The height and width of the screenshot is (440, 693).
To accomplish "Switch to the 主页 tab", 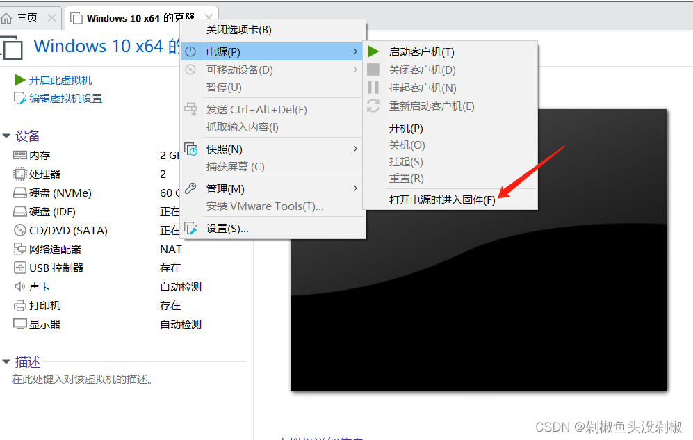I will click(27, 18).
